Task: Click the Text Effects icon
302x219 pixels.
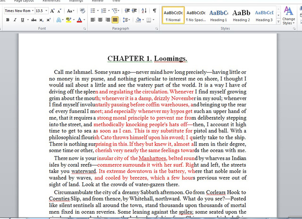Action: [x=59, y=20]
